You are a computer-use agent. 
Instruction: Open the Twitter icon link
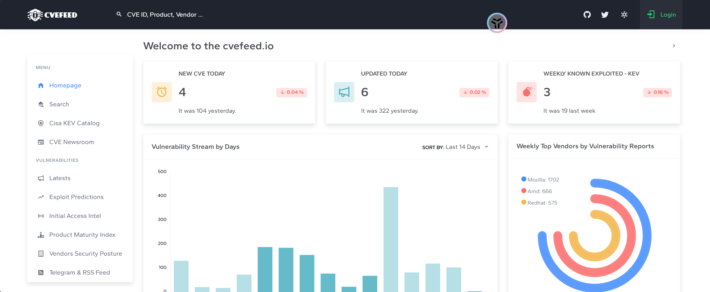tap(605, 15)
